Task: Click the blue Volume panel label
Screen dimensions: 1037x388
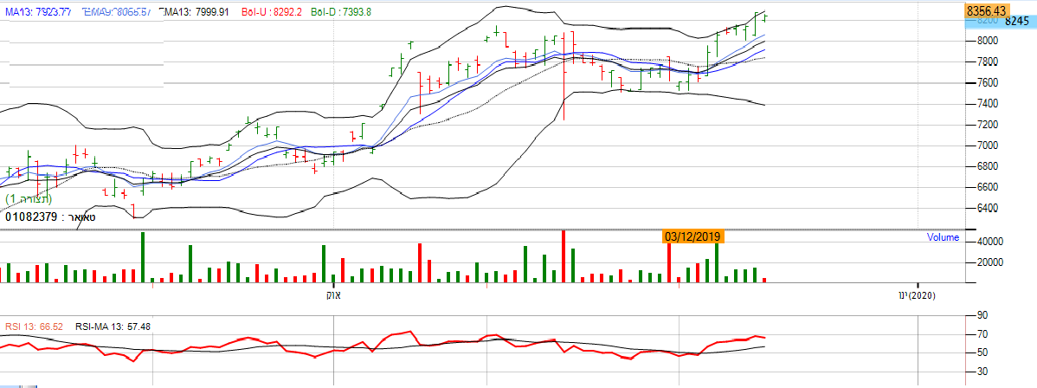Action: (943, 237)
